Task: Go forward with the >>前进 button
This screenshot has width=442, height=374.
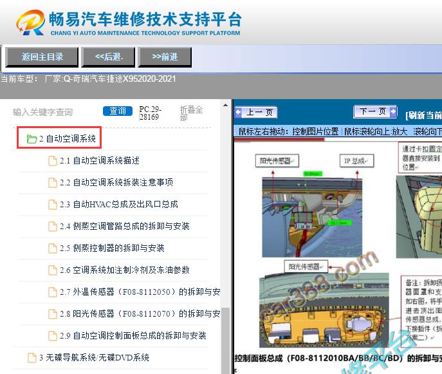Action: (165, 57)
